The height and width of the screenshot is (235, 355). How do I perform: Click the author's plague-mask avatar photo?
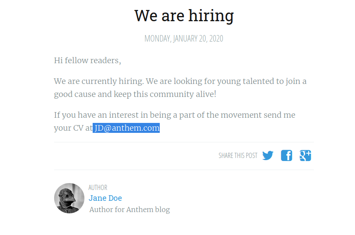pyautogui.click(x=69, y=198)
